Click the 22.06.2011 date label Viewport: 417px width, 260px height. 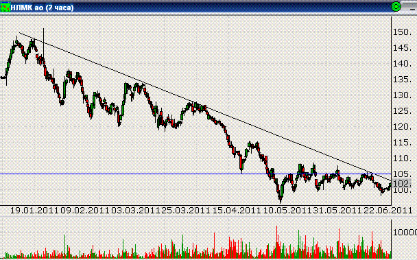click(x=388, y=211)
